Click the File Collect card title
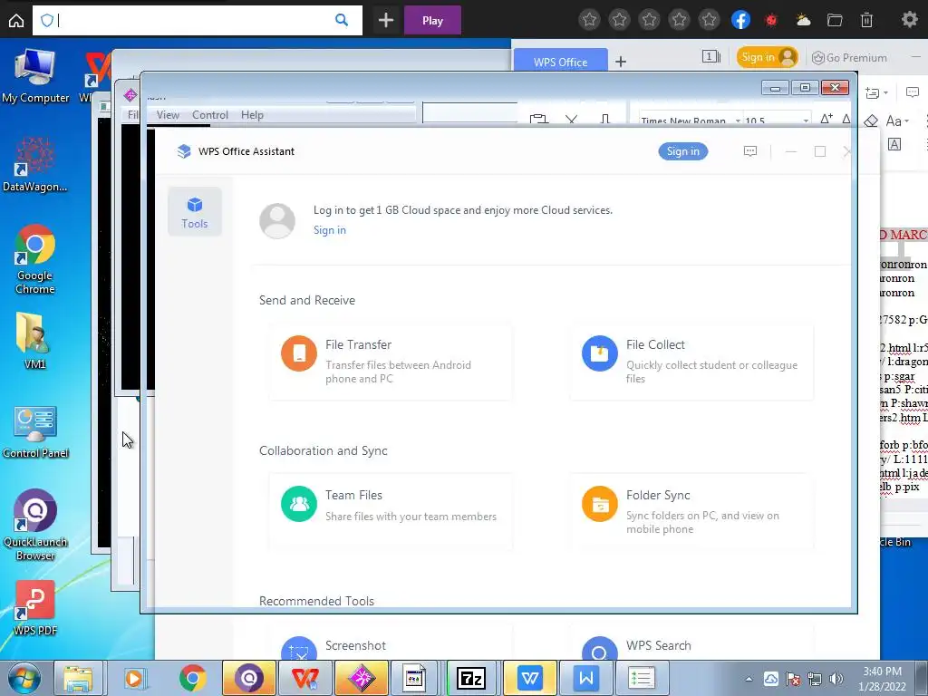The height and width of the screenshot is (696, 928). 655,344
